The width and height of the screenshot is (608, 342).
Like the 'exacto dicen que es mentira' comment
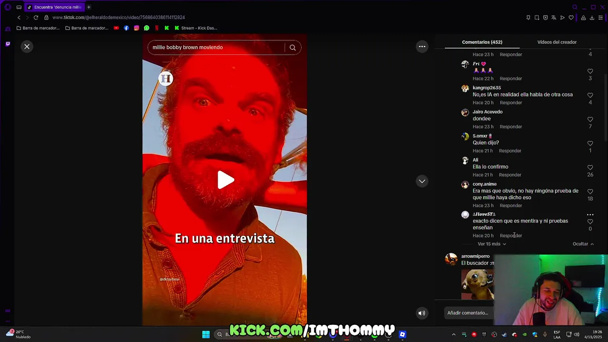tap(590, 222)
